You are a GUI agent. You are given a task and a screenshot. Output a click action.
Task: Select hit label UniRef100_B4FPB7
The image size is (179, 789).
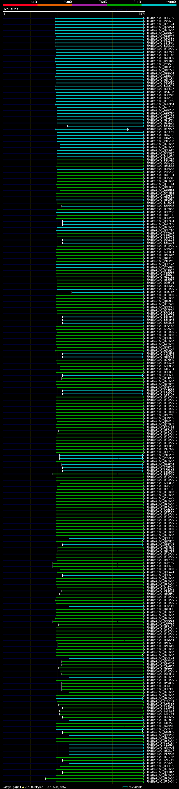point(161,67)
